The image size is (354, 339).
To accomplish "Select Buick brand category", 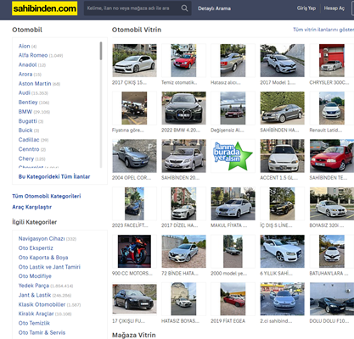I will [25, 131].
